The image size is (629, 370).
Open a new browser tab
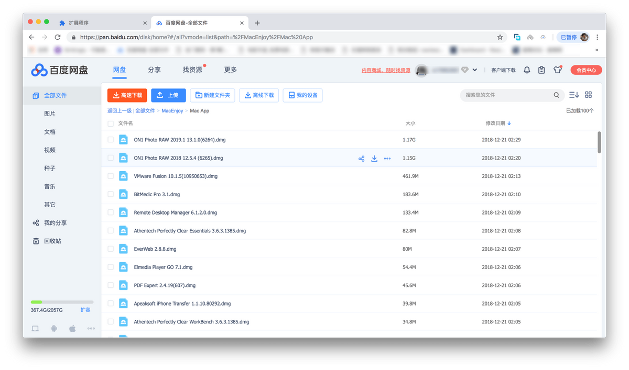[x=257, y=23]
